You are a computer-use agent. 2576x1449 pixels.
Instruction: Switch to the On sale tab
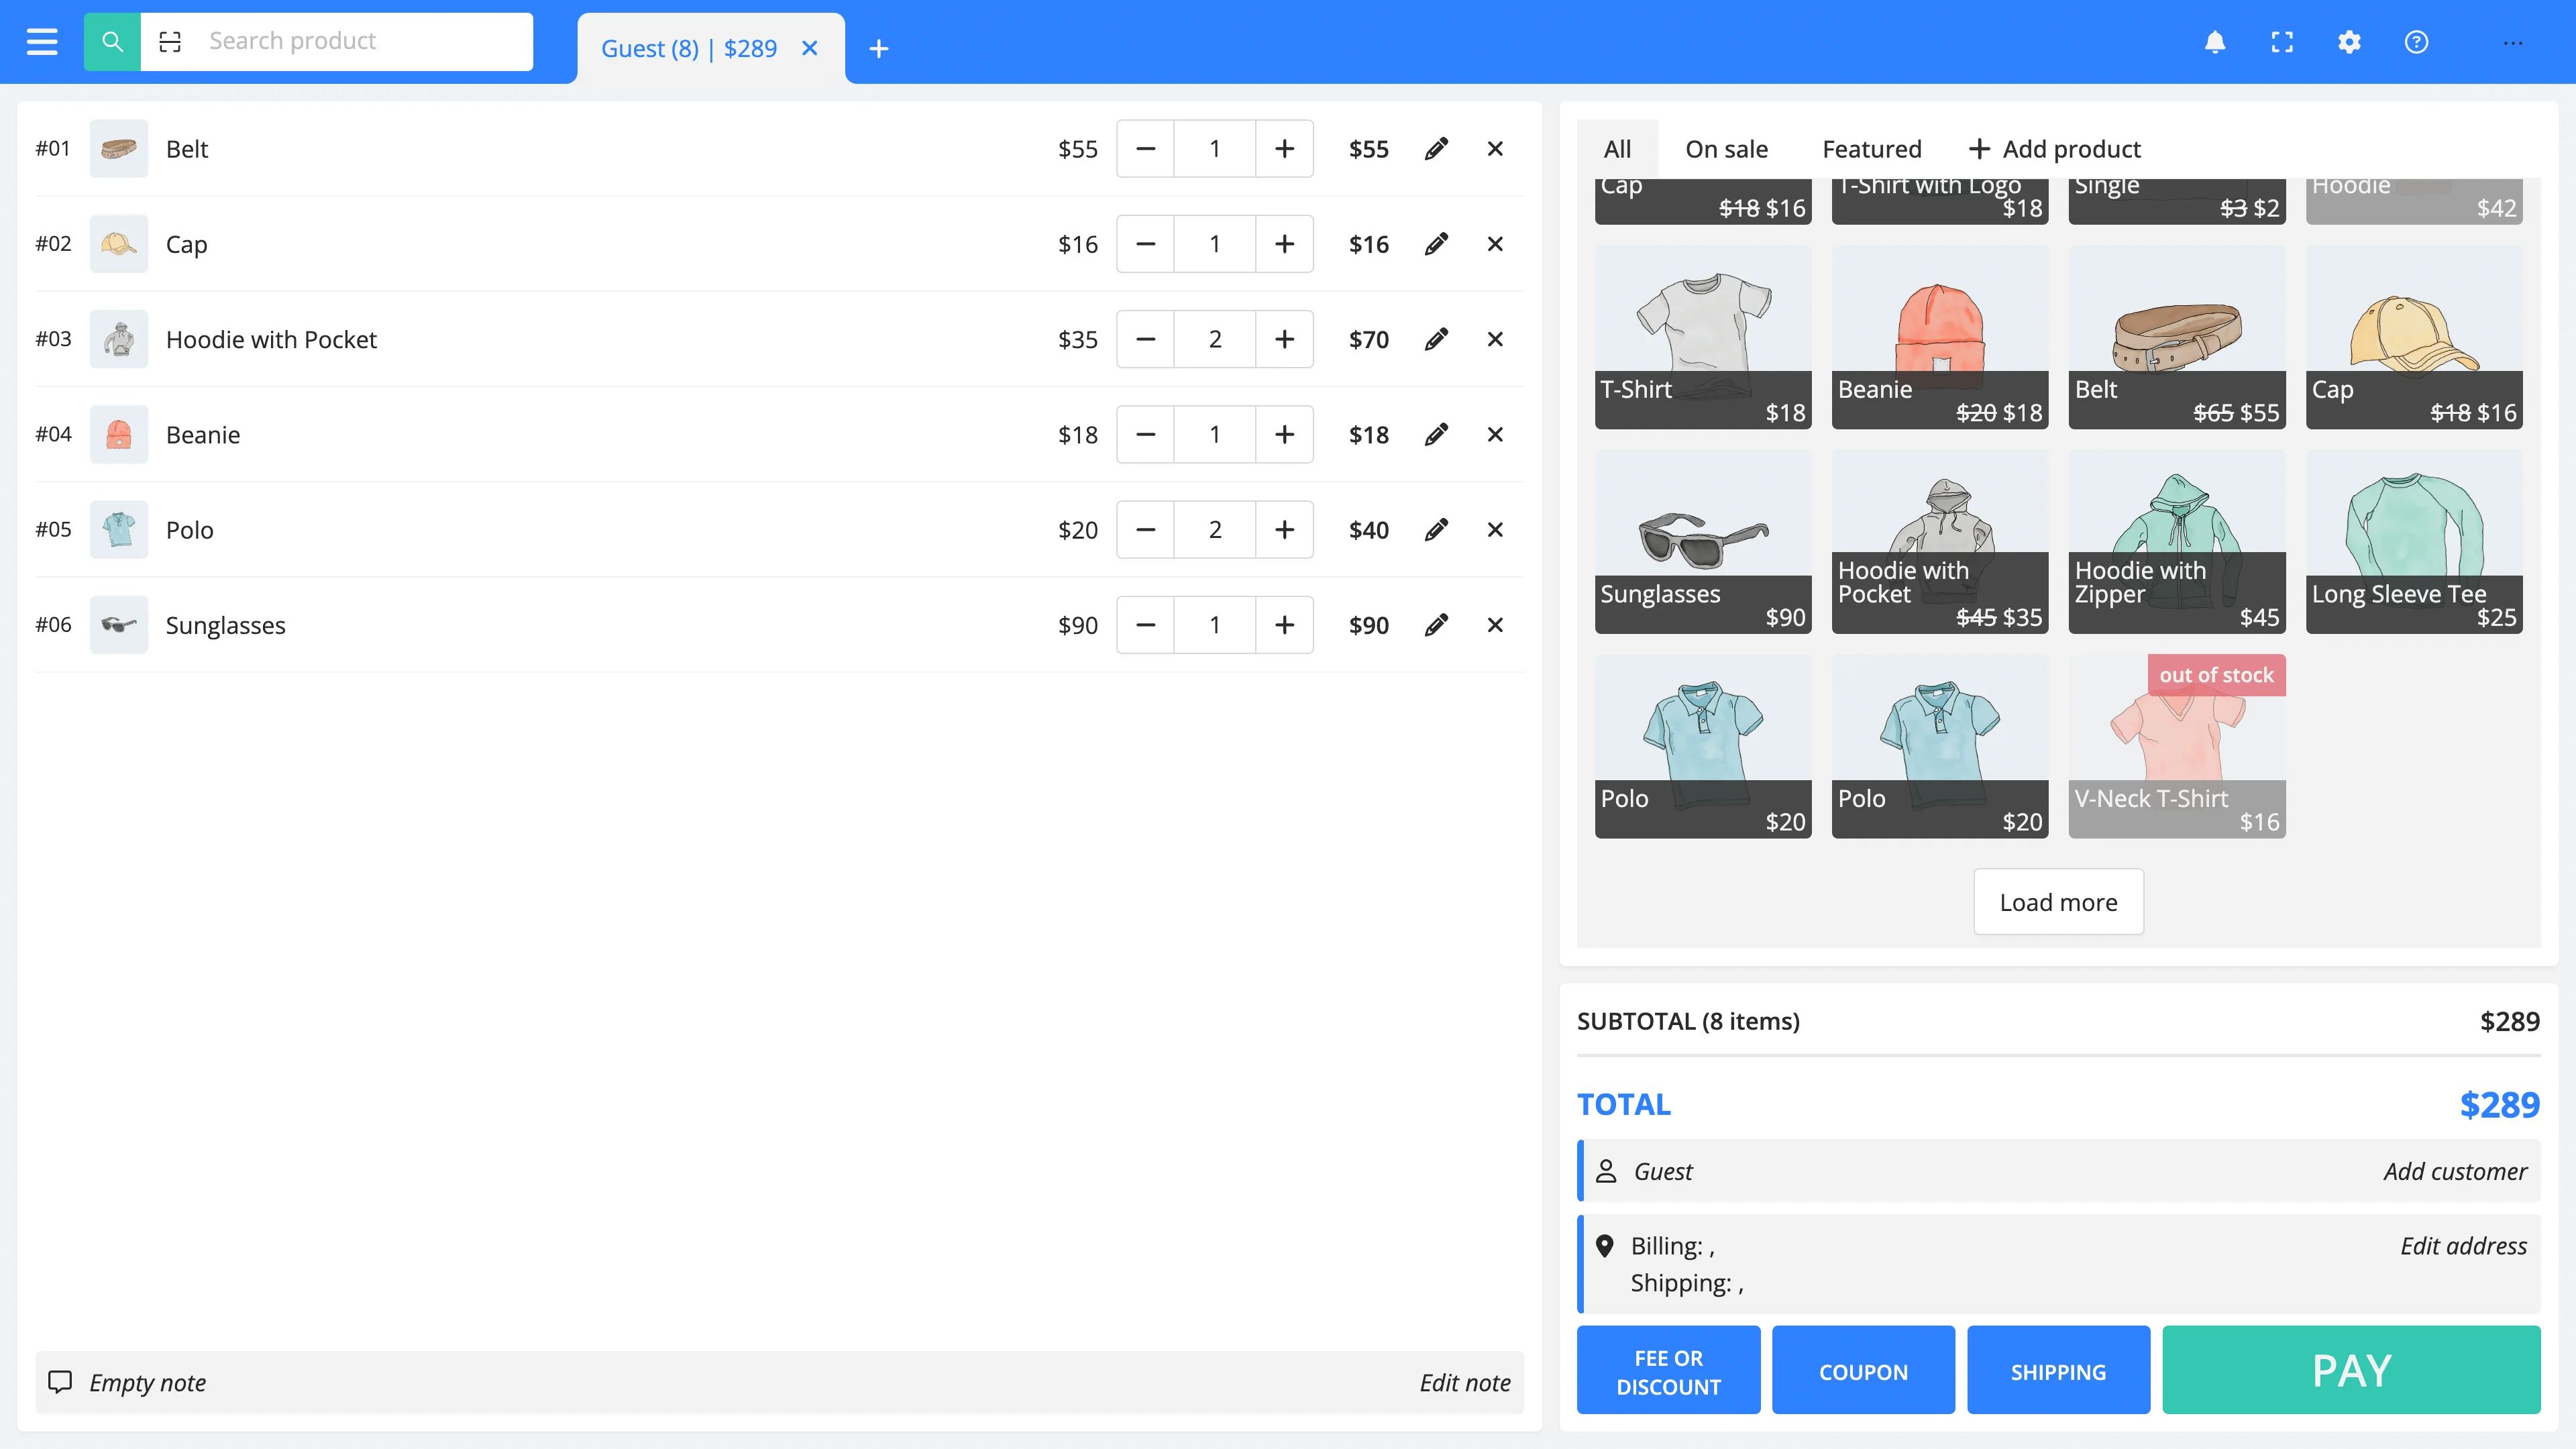[1726, 149]
